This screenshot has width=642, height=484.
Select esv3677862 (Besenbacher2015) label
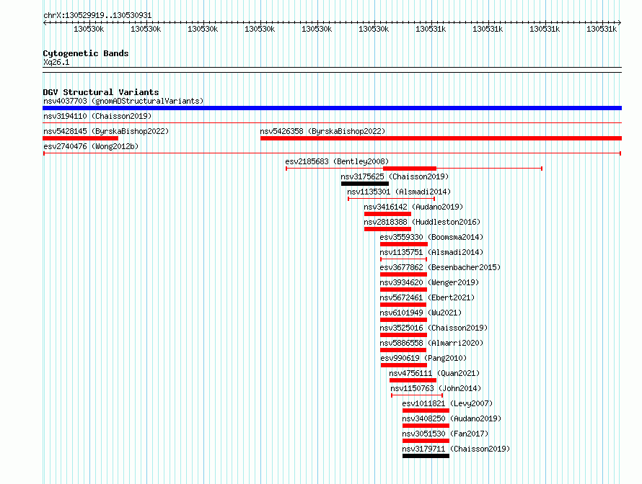440,267
